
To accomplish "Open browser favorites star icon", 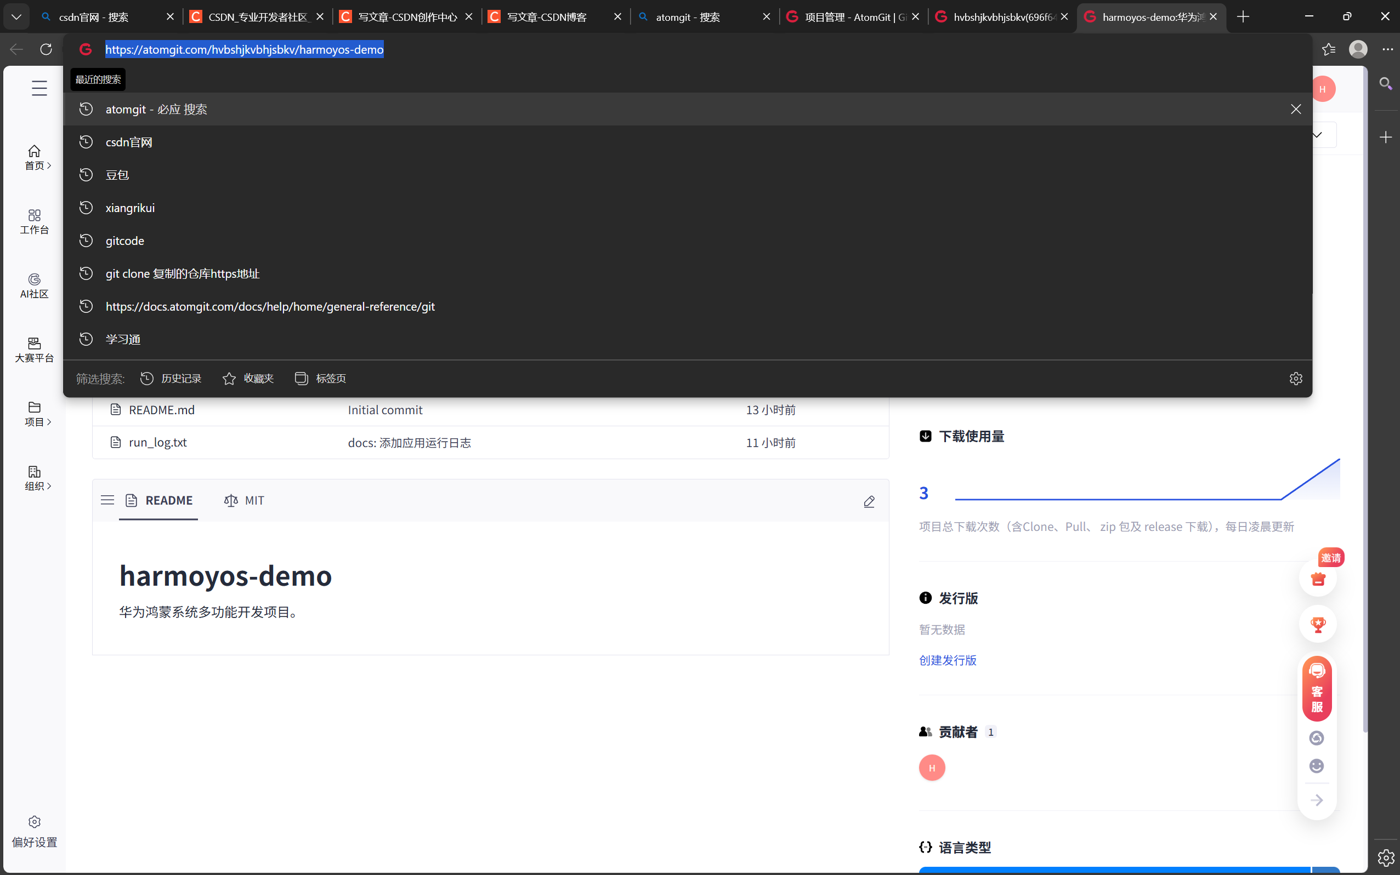I will 1329,49.
